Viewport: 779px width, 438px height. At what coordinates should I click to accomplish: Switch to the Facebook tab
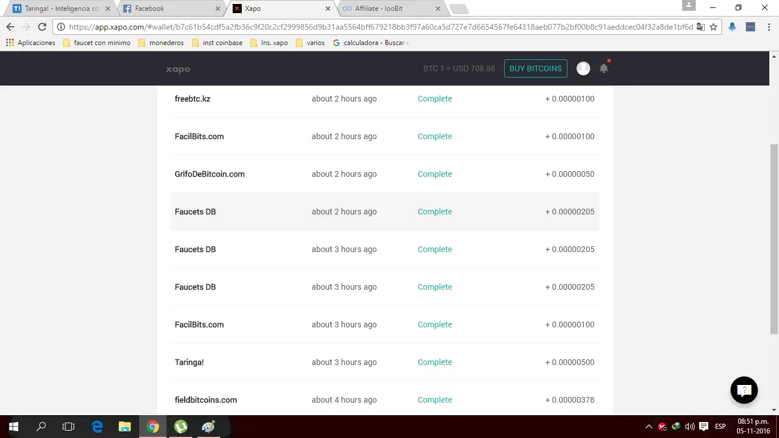click(171, 9)
